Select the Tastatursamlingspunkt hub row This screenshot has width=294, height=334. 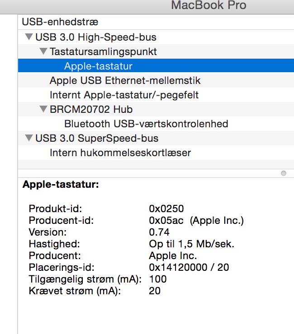pos(103,52)
